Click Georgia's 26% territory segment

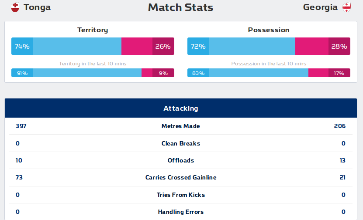tap(148, 46)
